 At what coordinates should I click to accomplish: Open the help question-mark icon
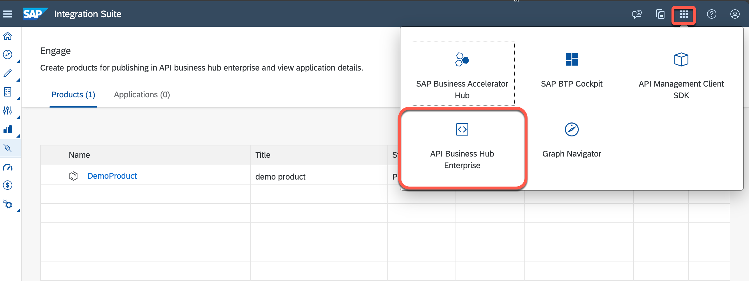711,14
